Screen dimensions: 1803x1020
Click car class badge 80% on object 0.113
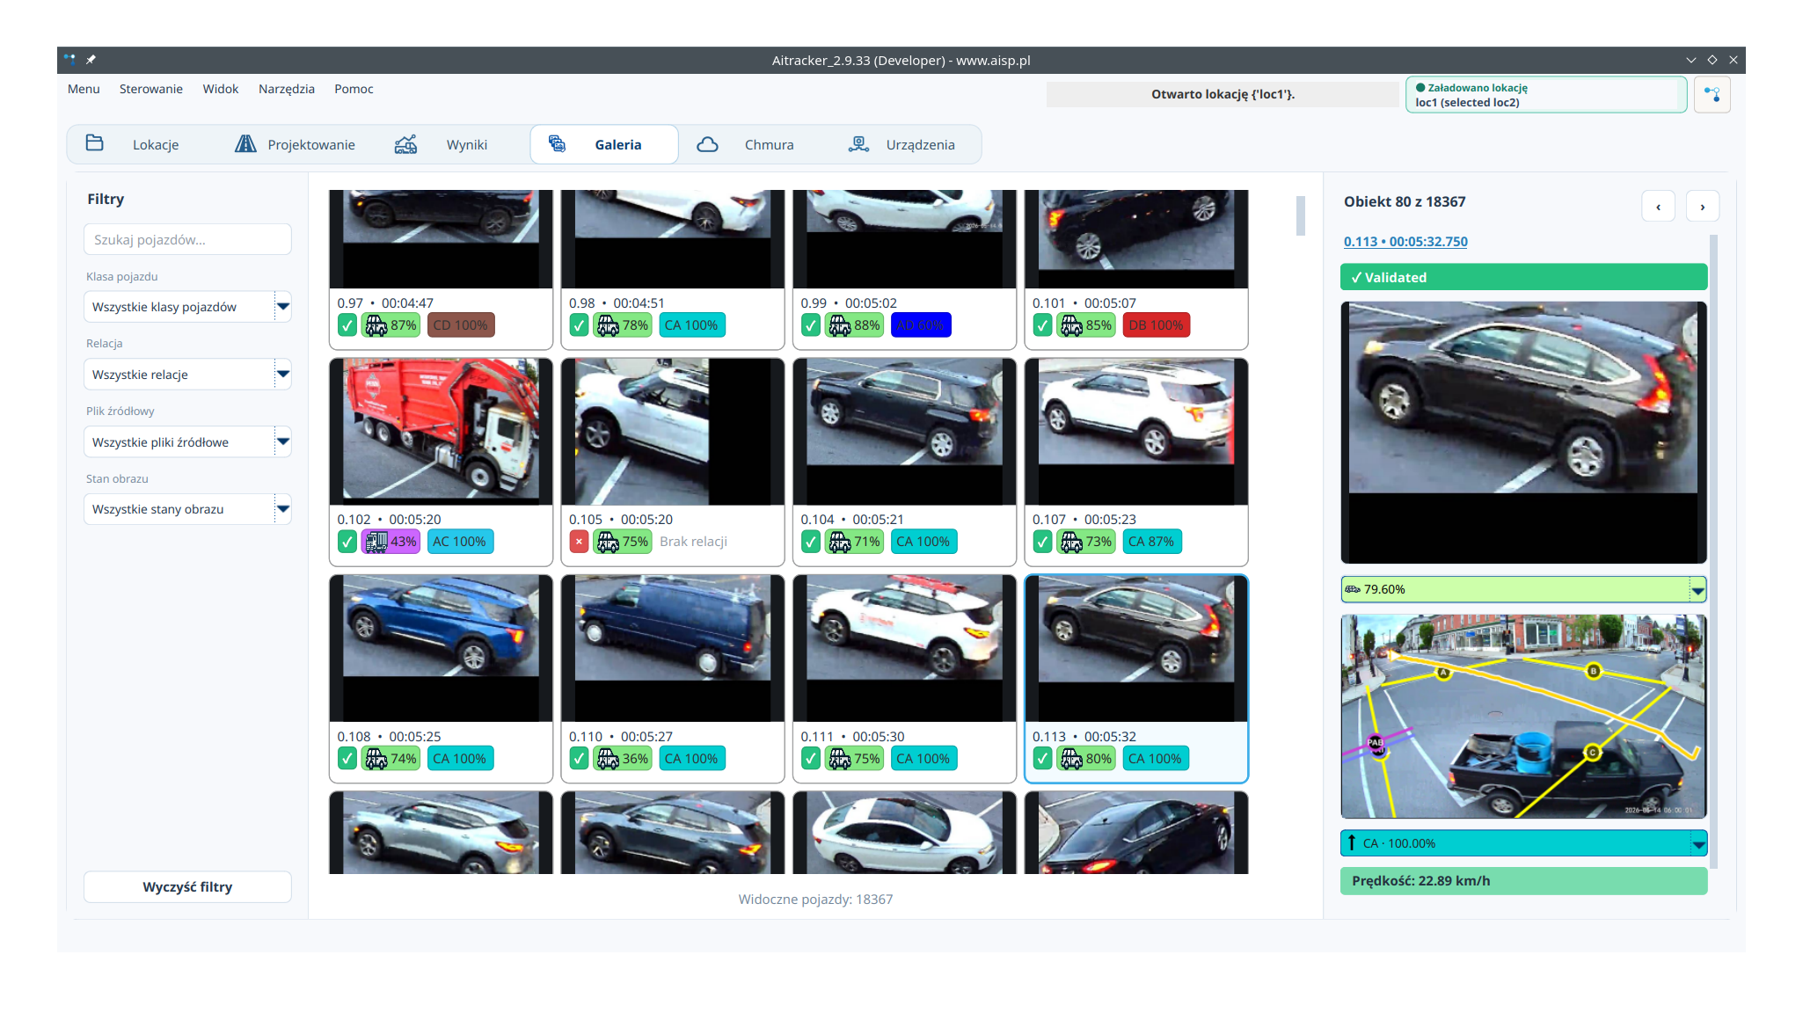coord(1086,759)
